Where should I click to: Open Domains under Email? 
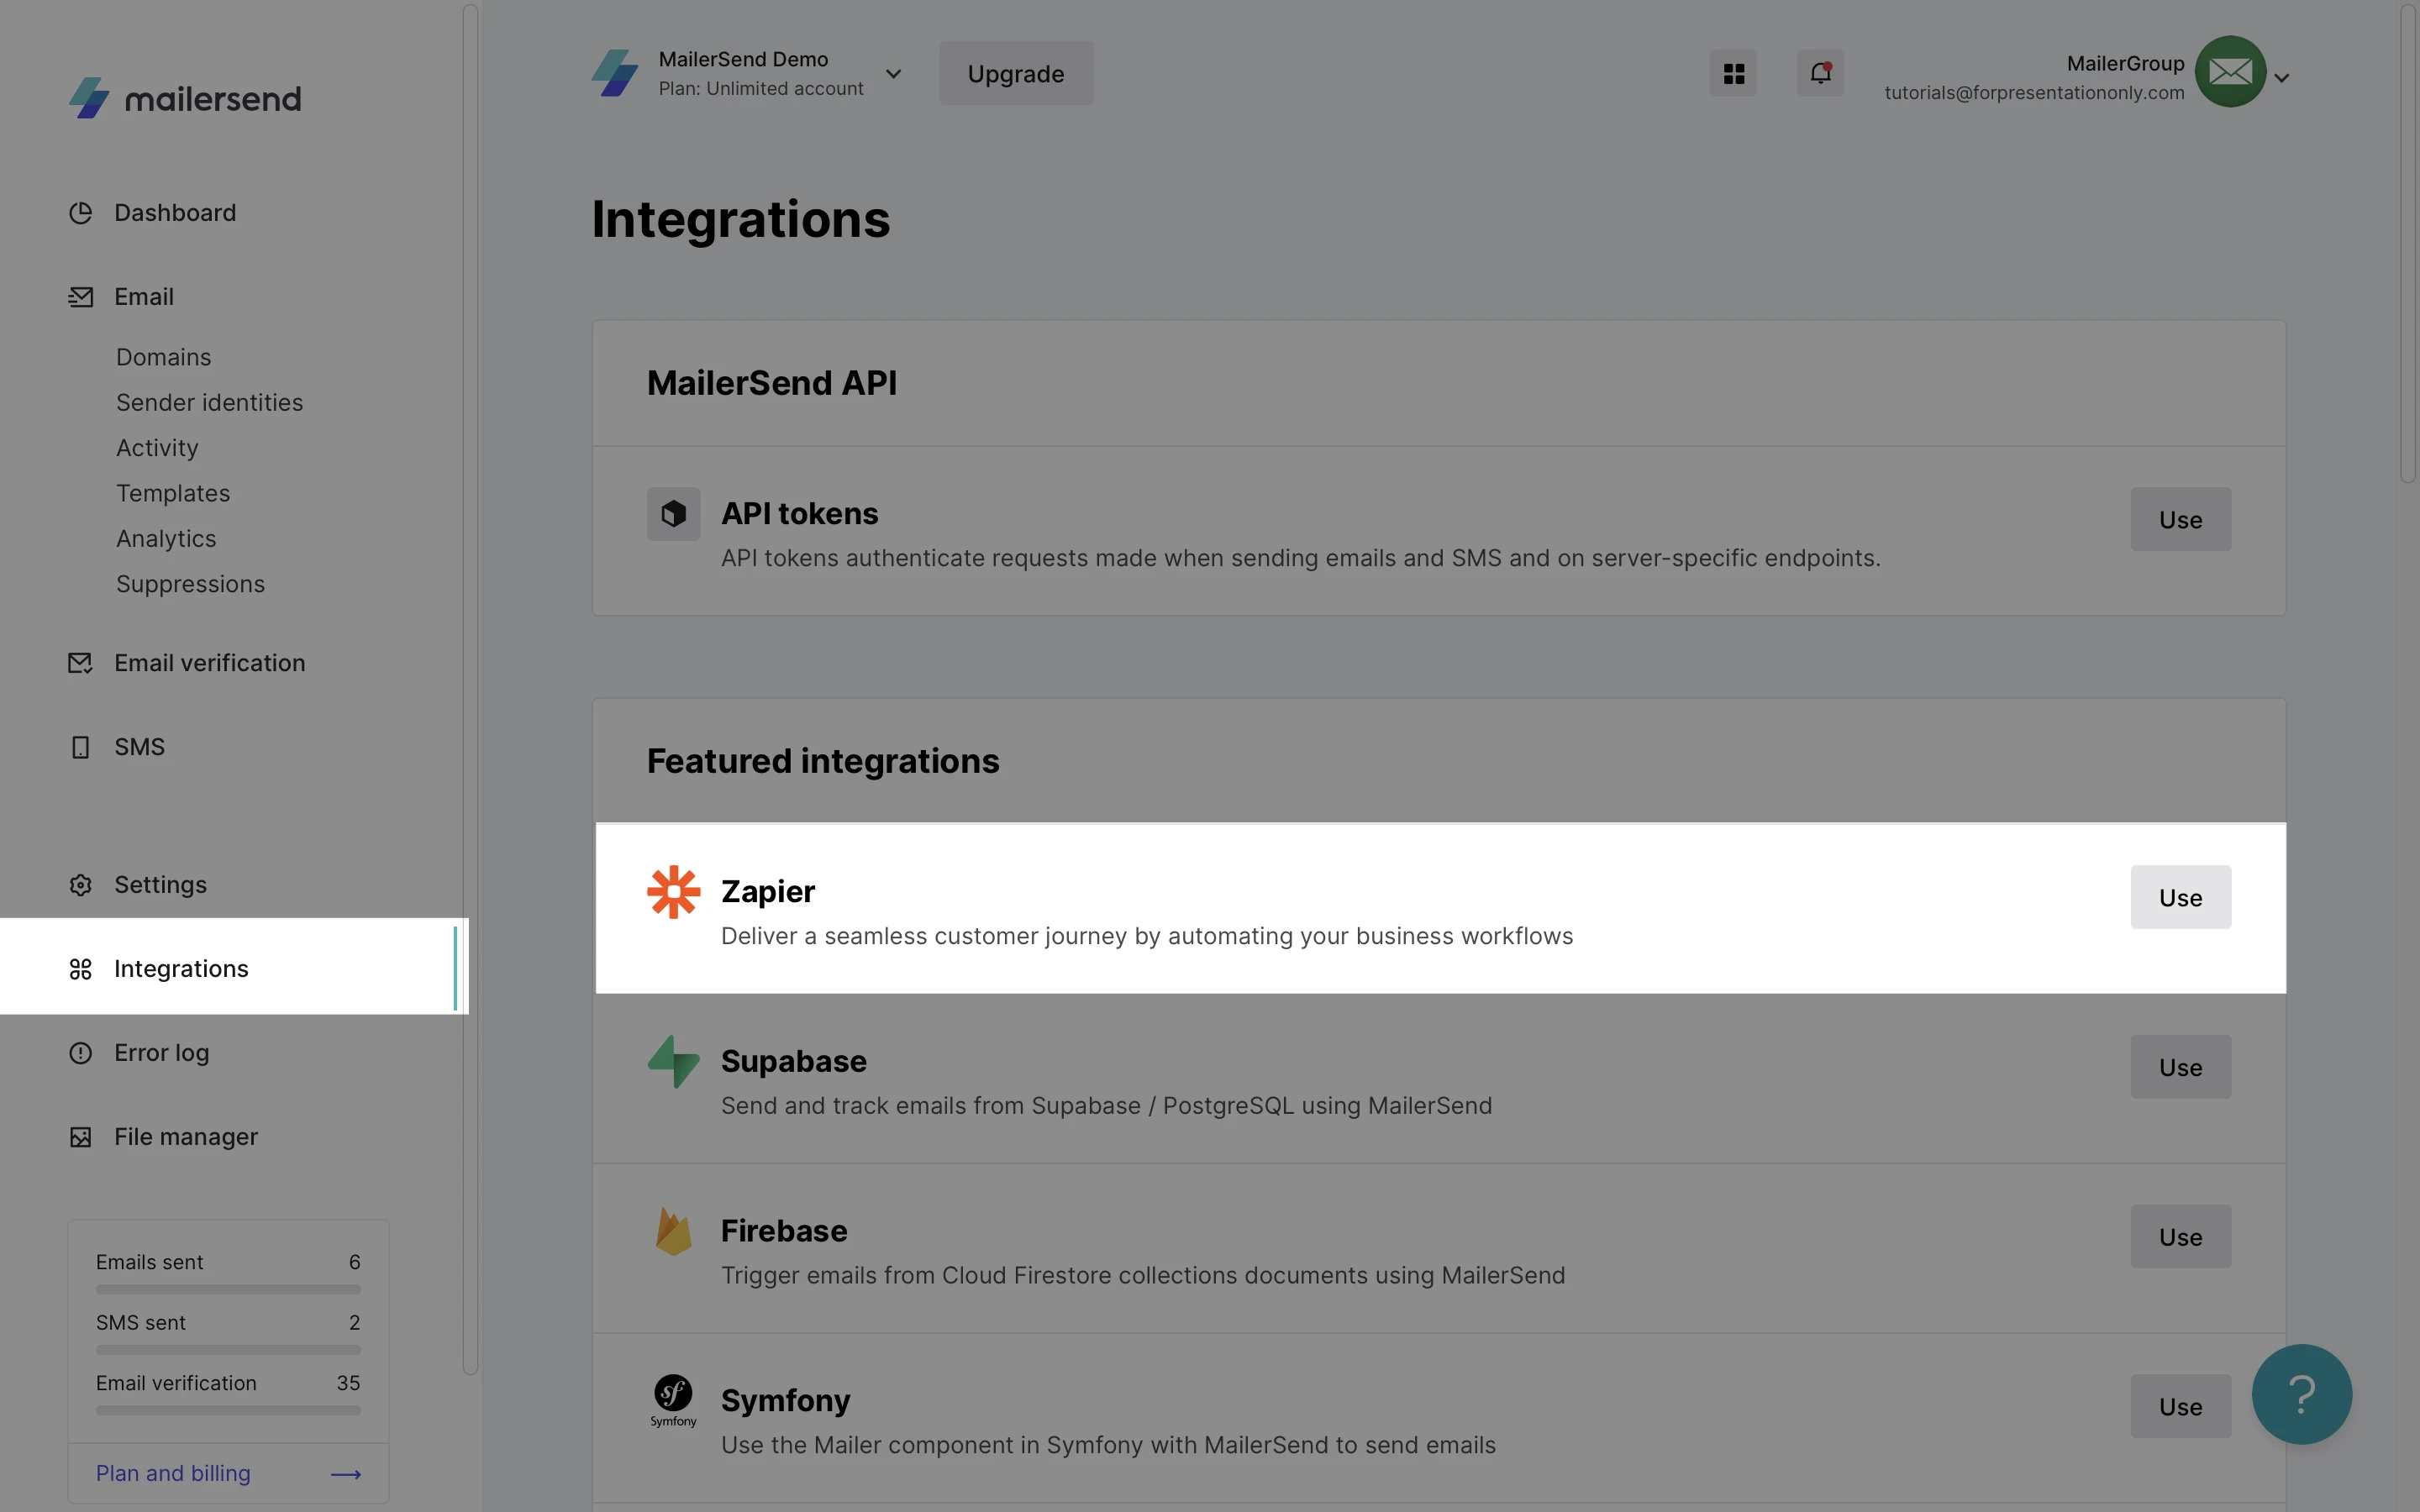(x=164, y=357)
